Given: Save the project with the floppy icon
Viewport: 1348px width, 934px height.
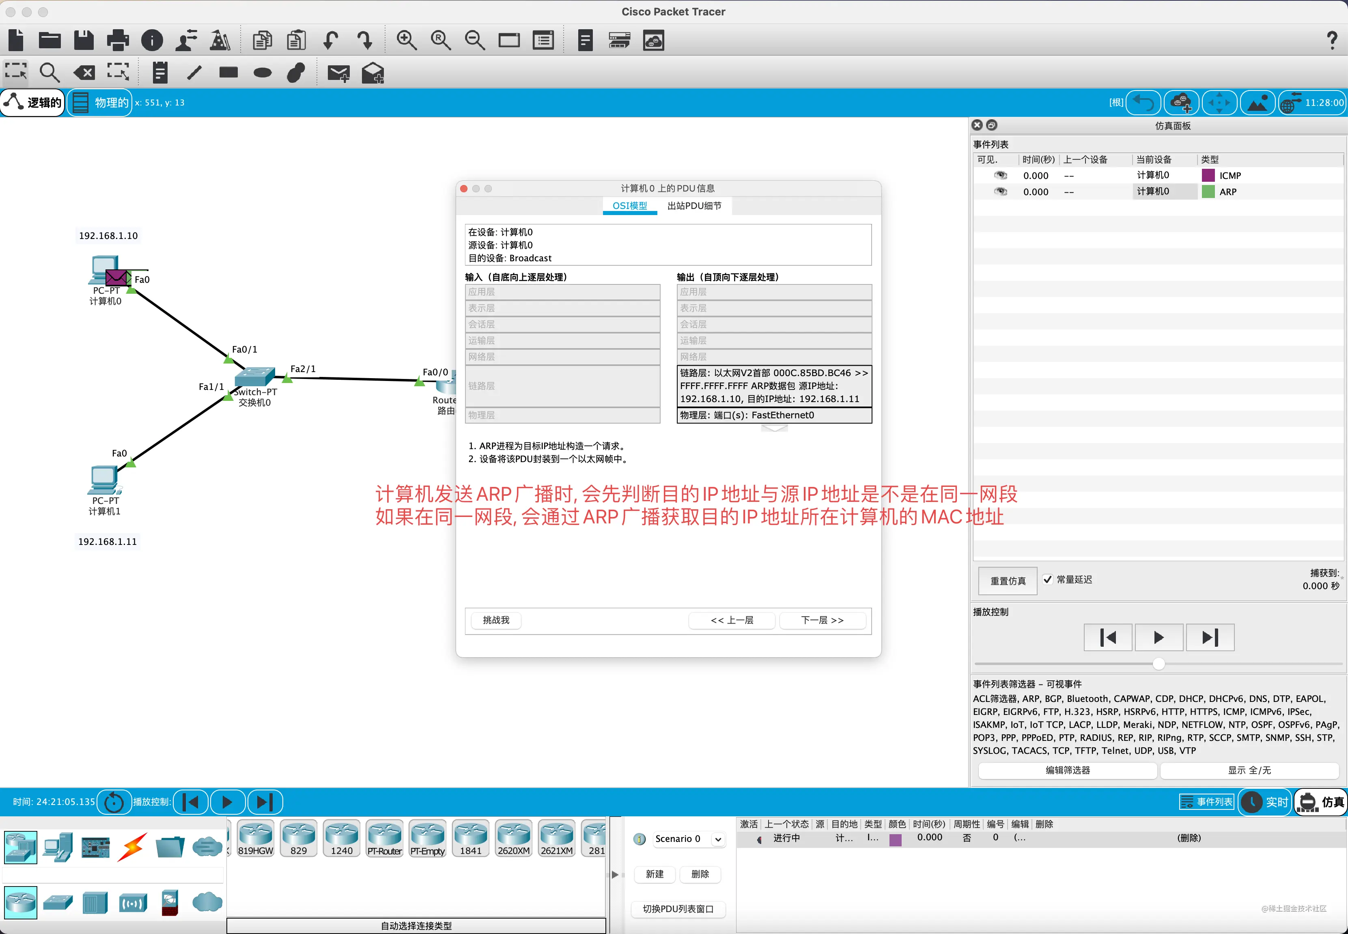Looking at the screenshot, I should [x=84, y=41].
